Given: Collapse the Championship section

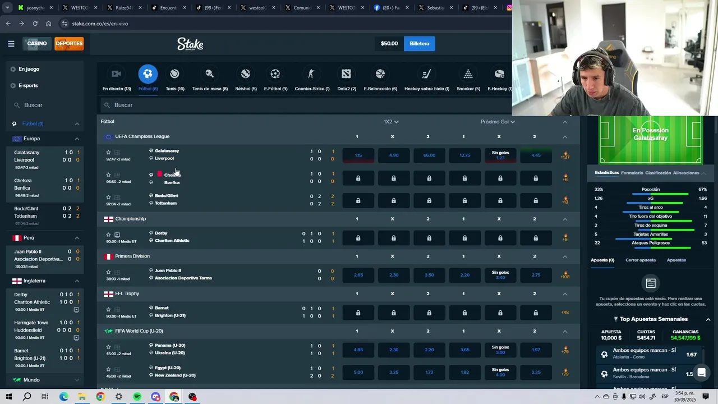Looking at the screenshot, I should point(565,219).
